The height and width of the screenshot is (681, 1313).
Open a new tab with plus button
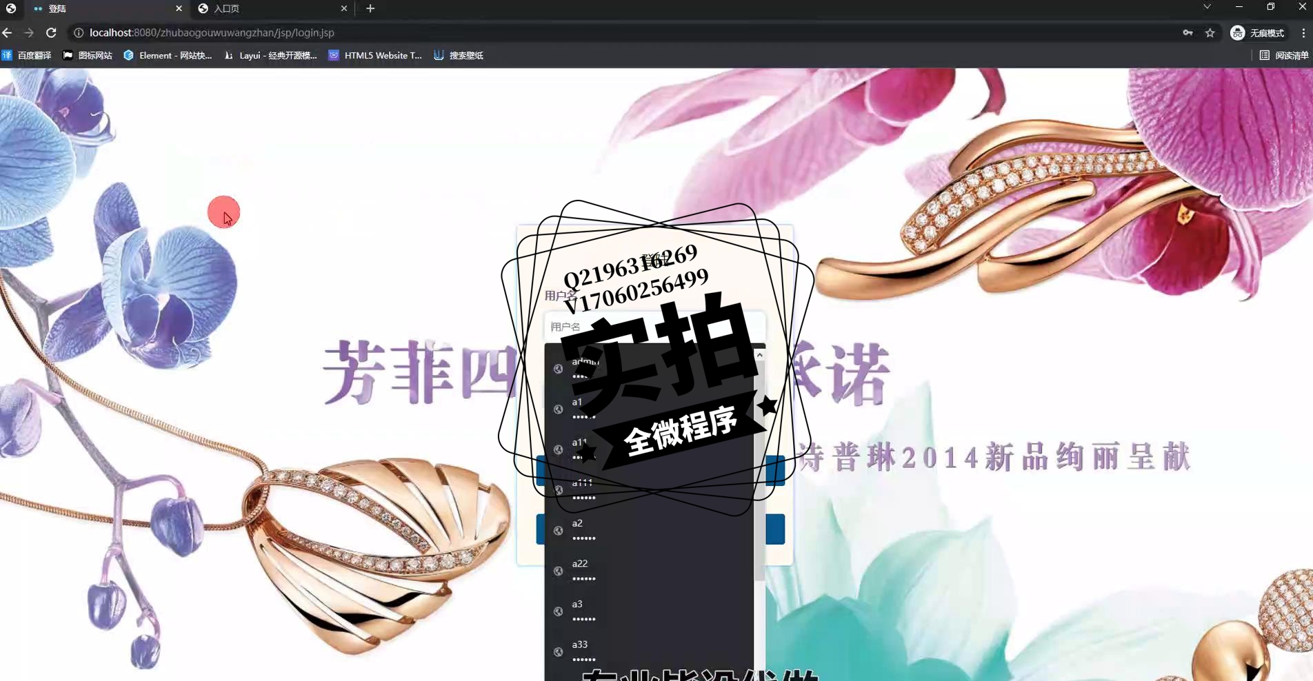click(370, 8)
